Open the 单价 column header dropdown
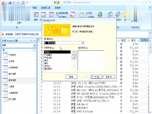Screen dimensions: 152x114 (x=138, y=40)
